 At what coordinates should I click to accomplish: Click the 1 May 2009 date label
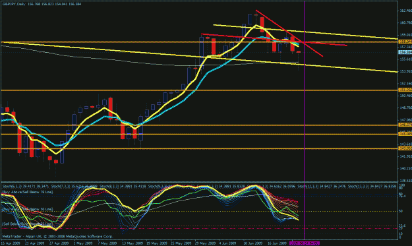[x=83, y=243]
